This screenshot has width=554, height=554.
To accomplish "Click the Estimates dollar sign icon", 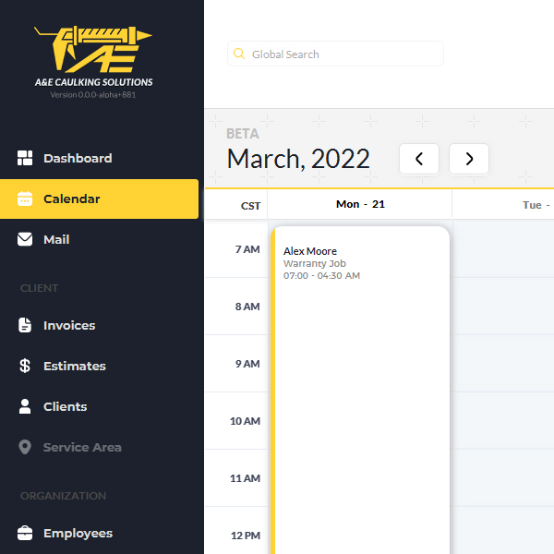I will [25, 366].
